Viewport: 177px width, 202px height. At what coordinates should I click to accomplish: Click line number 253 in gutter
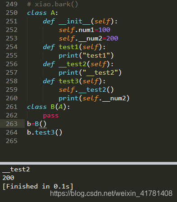[12, 38]
